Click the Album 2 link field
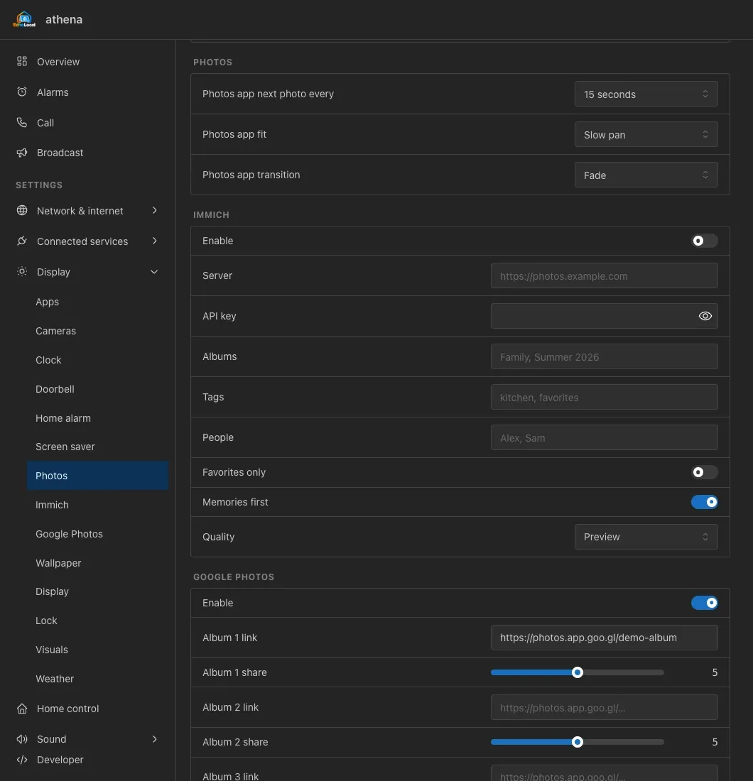Screen dimensions: 753x781 coord(604,707)
